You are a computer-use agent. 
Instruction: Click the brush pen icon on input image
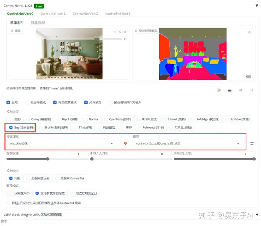point(125,39)
